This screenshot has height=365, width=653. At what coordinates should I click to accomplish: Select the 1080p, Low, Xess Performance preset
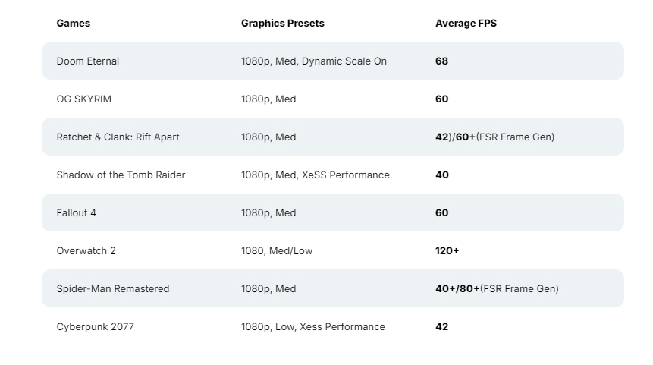click(312, 326)
